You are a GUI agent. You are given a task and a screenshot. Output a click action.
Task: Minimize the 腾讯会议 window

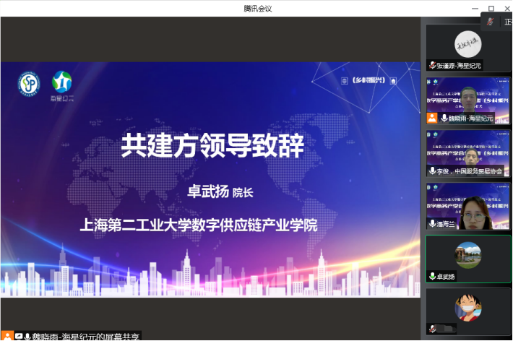475,8
